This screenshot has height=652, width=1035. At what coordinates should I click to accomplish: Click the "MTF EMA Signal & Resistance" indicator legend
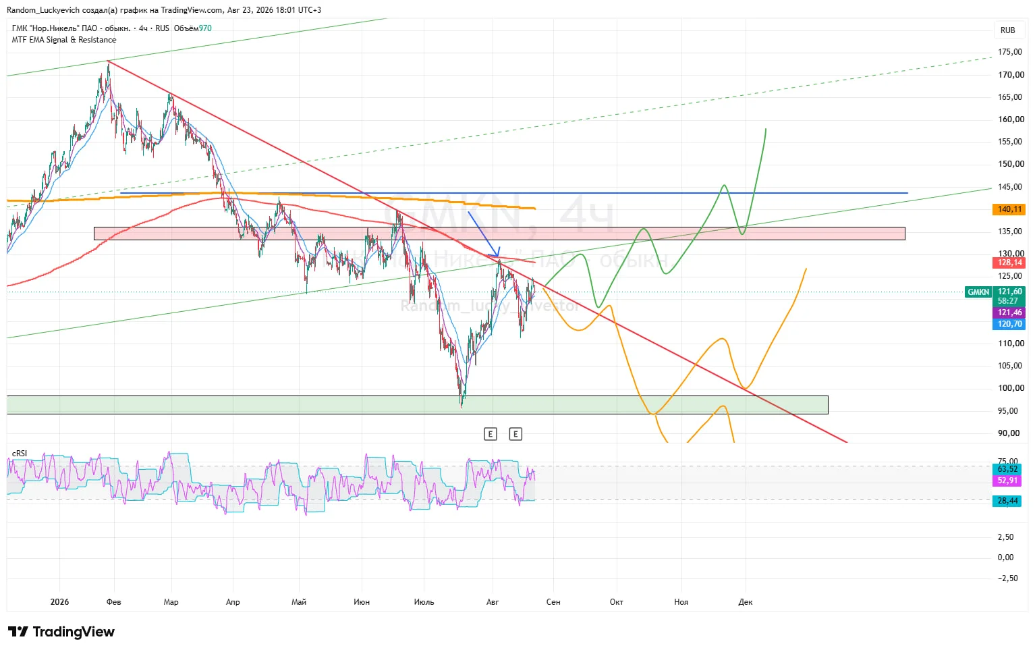(x=64, y=40)
